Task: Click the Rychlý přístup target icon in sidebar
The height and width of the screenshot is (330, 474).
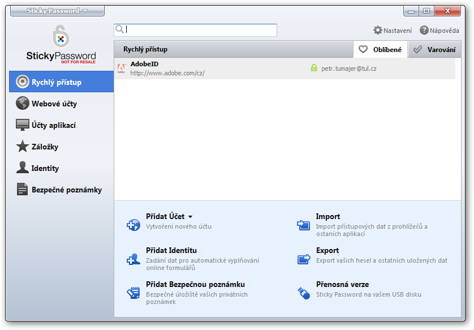Action: coord(23,82)
